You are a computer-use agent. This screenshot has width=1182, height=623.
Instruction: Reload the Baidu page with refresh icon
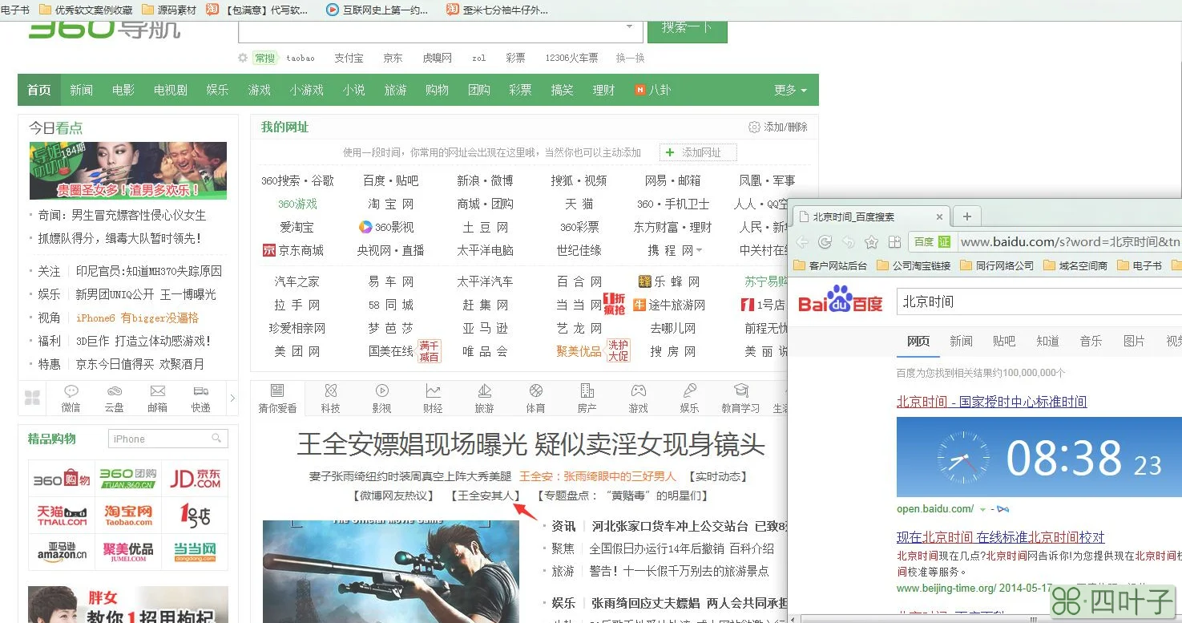point(825,241)
